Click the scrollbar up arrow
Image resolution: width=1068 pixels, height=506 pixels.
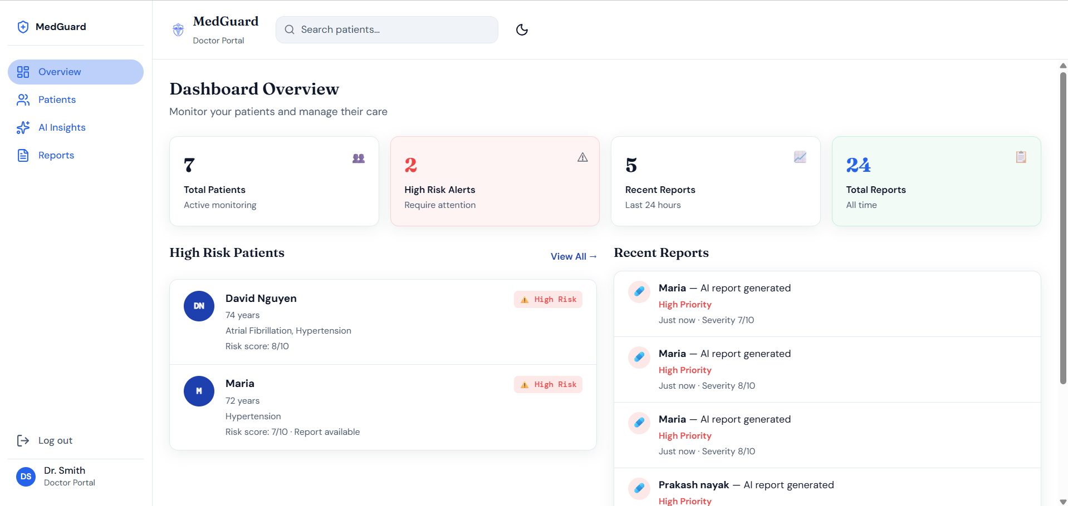[x=1063, y=66]
